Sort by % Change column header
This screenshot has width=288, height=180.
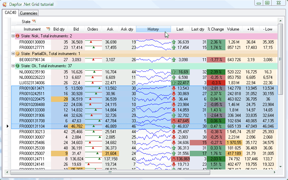coord(216,29)
